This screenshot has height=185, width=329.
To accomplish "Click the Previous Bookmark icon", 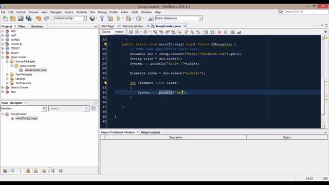I will [186, 32].
